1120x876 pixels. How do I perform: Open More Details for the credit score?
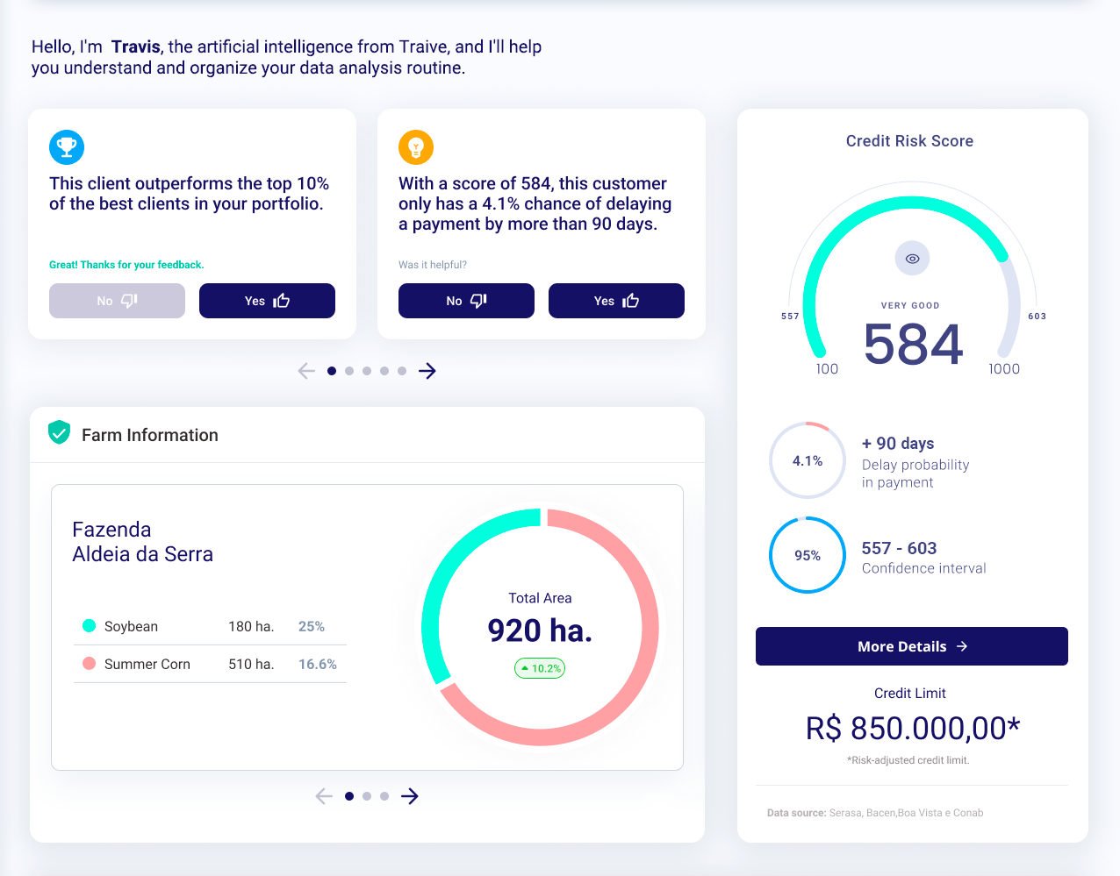(911, 646)
